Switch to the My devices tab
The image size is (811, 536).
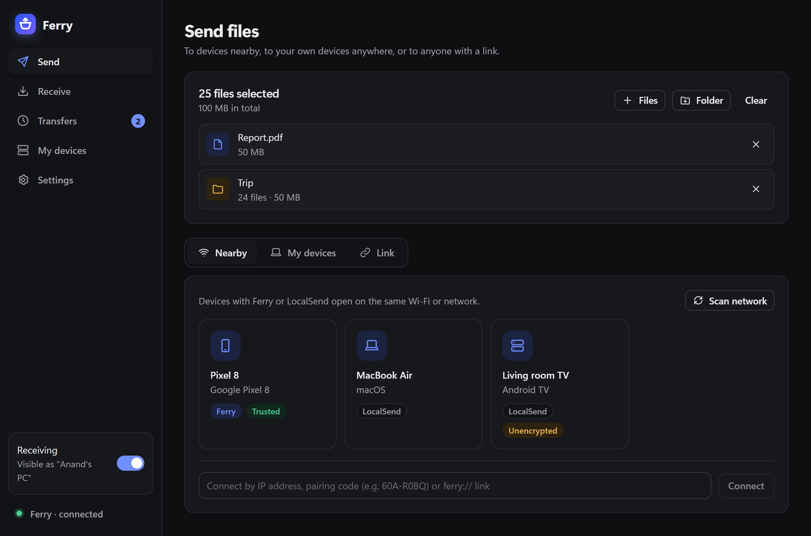(303, 253)
